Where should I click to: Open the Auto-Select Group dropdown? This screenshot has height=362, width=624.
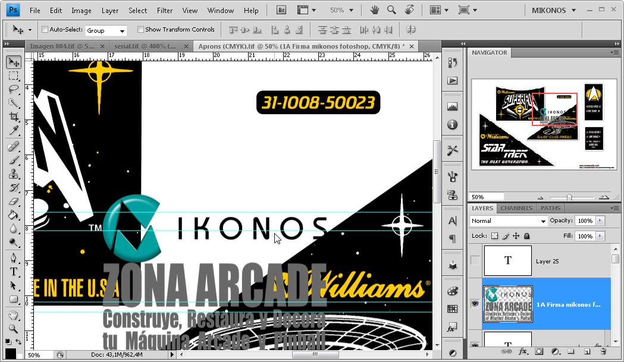106,30
